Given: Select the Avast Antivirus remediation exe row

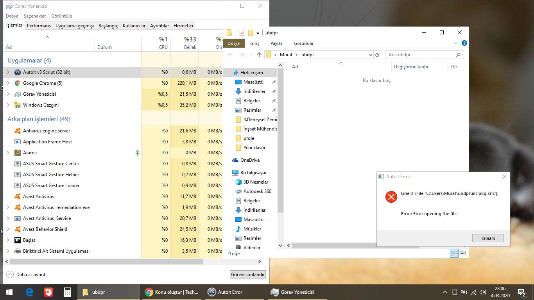Looking at the screenshot, I should click(x=113, y=207).
